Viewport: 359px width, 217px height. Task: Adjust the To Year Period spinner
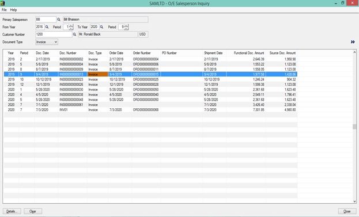(x=126, y=27)
